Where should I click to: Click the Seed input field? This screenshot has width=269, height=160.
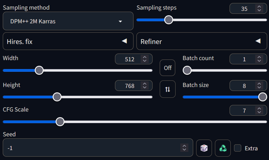tap(98, 148)
